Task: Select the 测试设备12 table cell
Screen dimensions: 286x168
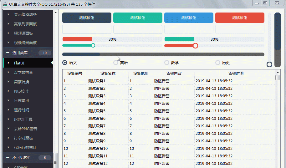Action: 108,163
